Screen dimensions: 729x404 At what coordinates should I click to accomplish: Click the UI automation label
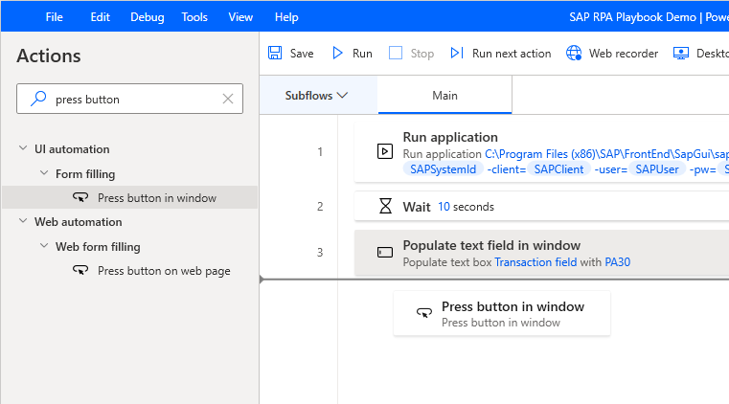[72, 149]
